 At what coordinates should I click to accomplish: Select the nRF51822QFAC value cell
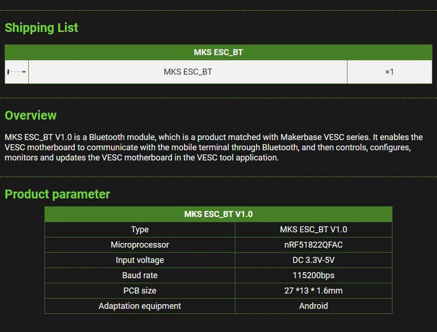coord(313,245)
